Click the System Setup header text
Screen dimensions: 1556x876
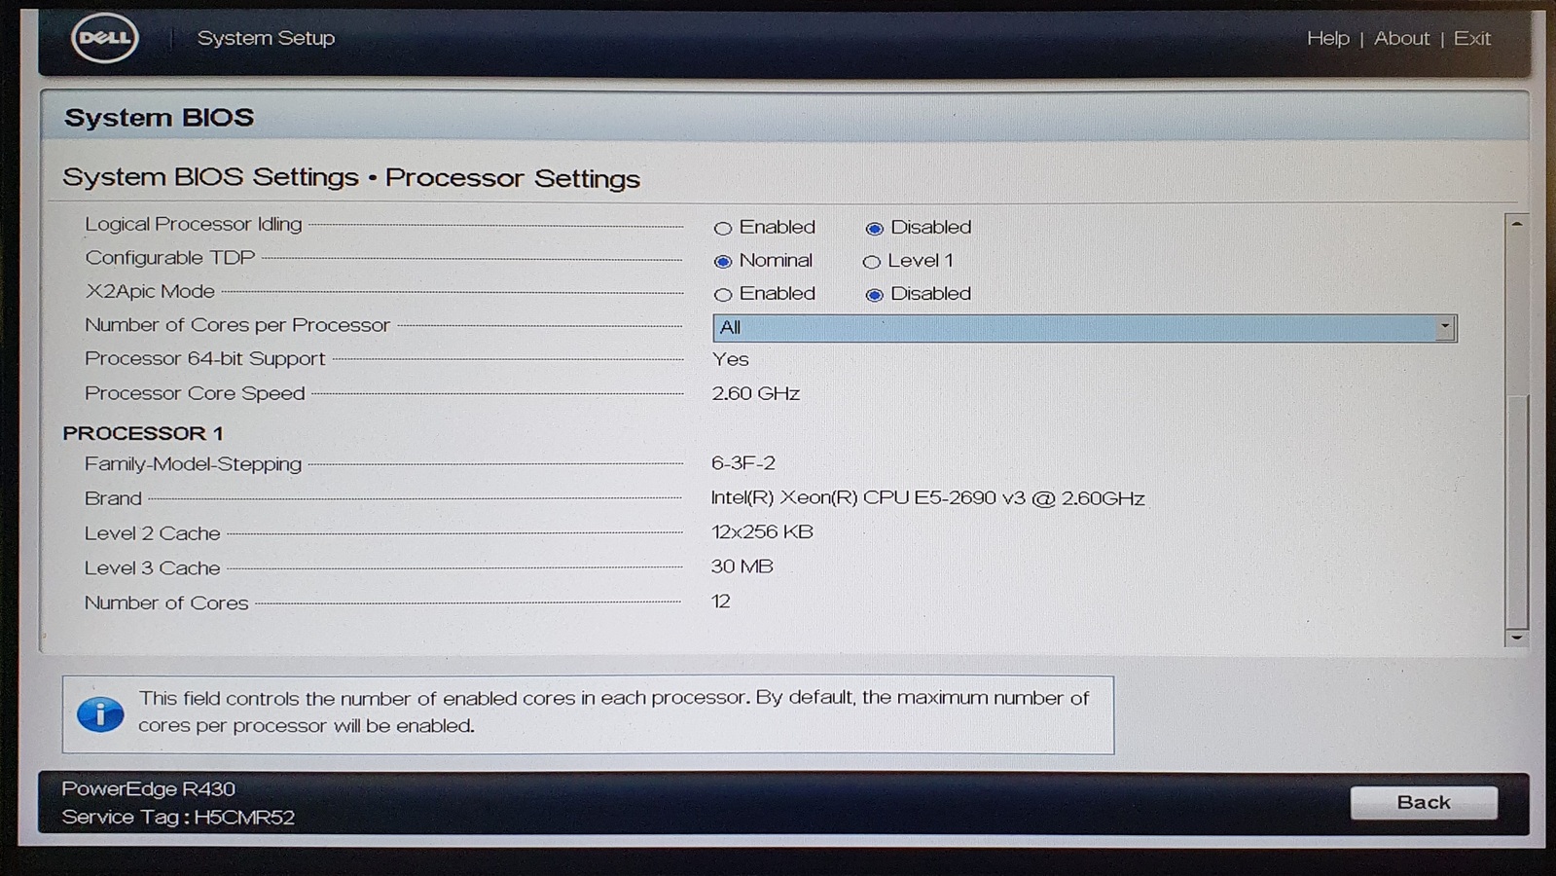click(266, 38)
